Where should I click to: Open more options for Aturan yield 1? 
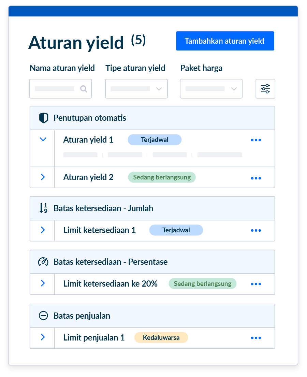tap(256, 140)
